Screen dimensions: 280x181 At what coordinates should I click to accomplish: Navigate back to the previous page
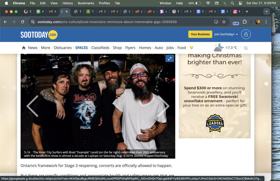pos(5,22)
